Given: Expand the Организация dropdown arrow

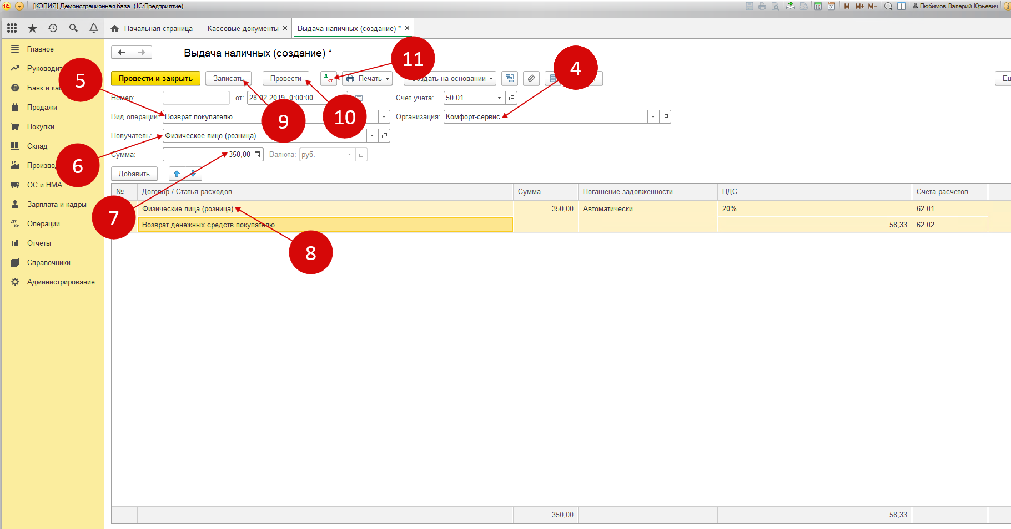Looking at the screenshot, I should point(653,117).
